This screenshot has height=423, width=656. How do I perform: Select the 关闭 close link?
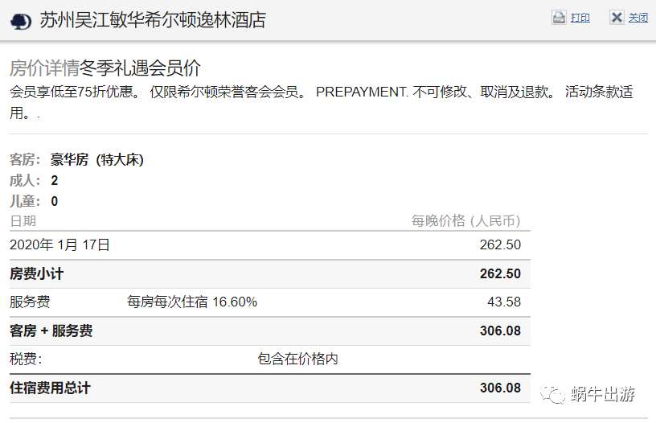click(638, 18)
